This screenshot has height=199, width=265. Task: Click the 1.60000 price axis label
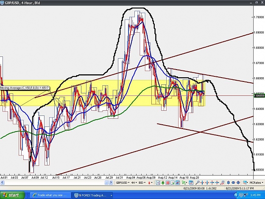259,170
